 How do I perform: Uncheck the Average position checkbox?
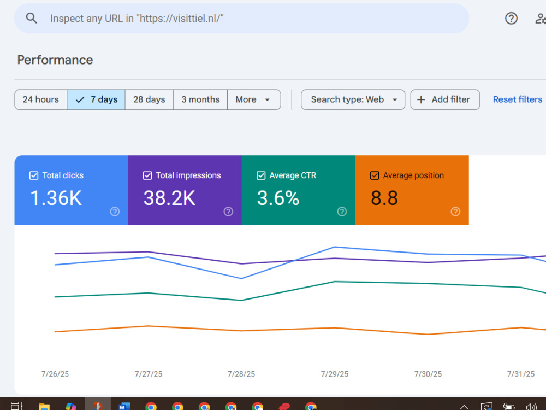375,175
